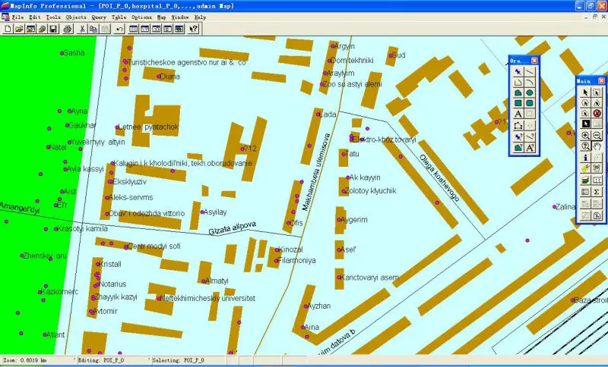Click the Print icon in toolbar

[x=68, y=29]
